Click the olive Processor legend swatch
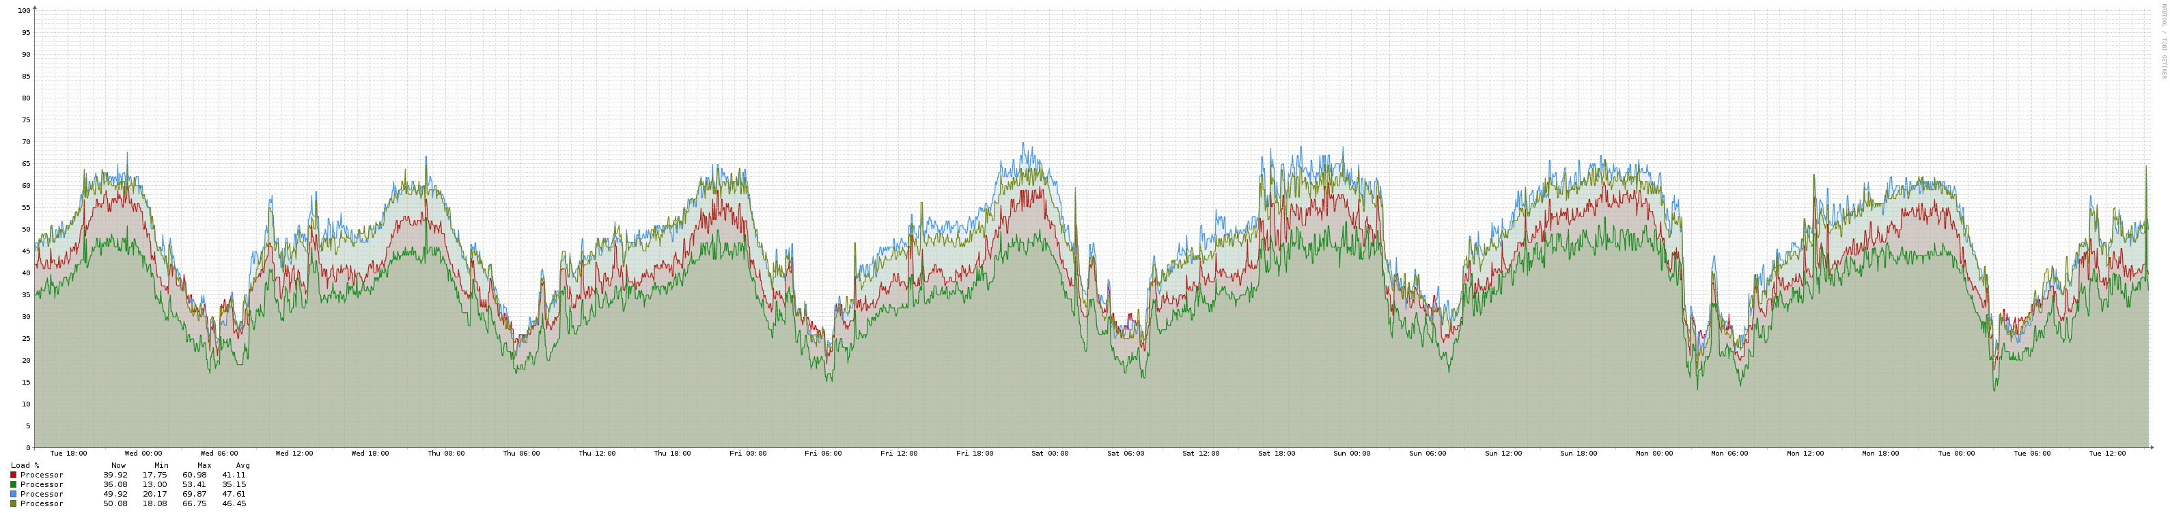 coord(14,503)
